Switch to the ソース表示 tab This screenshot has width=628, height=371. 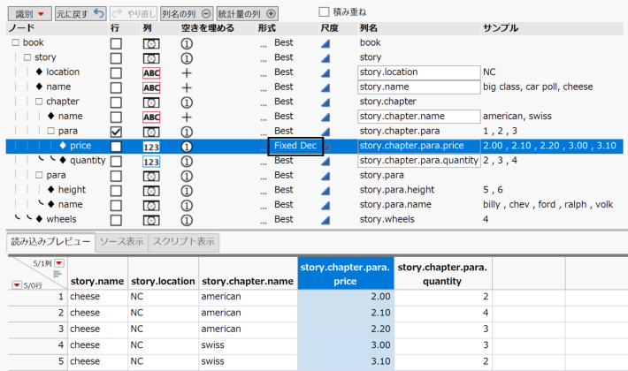(x=121, y=241)
